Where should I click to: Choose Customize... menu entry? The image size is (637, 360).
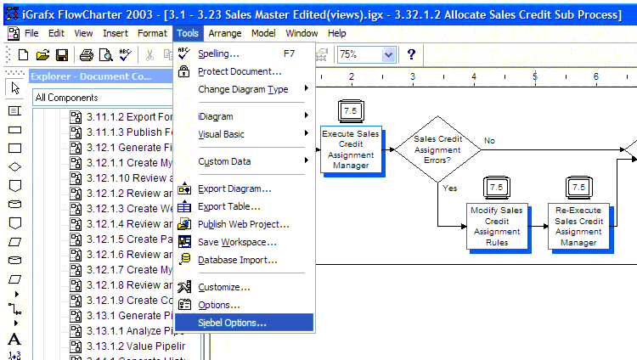[244, 287]
